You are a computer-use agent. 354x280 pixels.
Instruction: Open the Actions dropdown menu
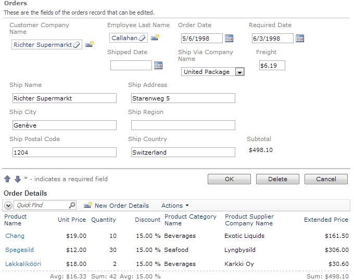(175, 206)
